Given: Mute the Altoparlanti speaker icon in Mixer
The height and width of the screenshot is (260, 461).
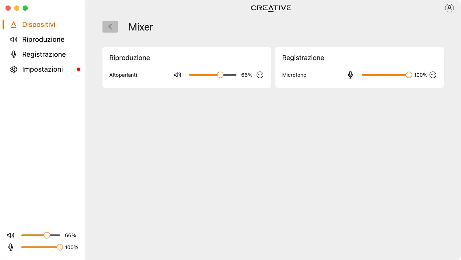Looking at the screenshot, I should pos(177,75).
